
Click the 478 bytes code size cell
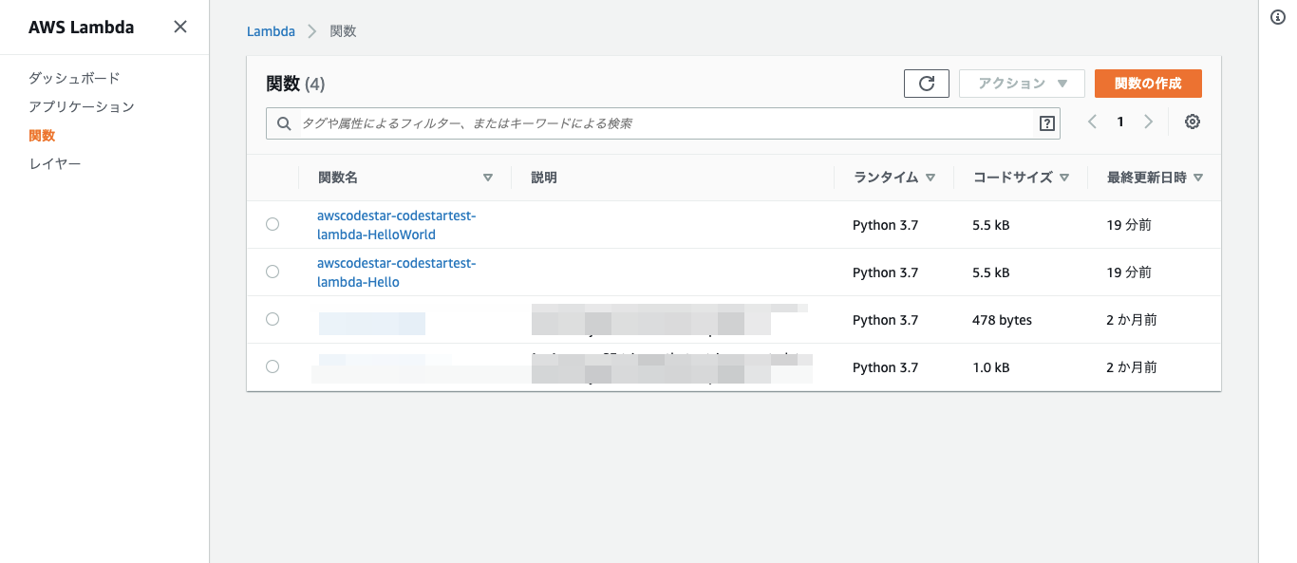pyautogui.click(x=1002, y=320)
